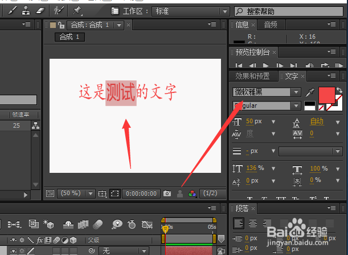The height and width of the screenshot is (255, 348).
Task: Align paragraph text right
Action: 267,223
